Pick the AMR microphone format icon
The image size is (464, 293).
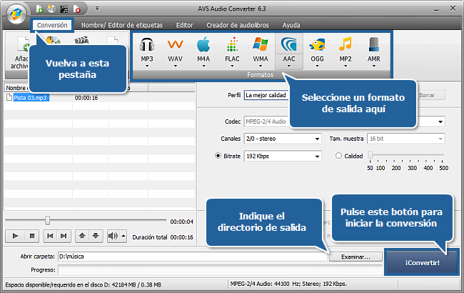373,47
